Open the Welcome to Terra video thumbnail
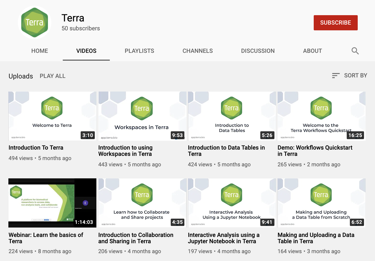Screen dimensions: 375x261 52,116
